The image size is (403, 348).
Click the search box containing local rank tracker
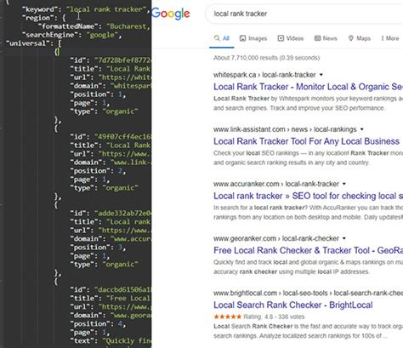coord(304,14)
